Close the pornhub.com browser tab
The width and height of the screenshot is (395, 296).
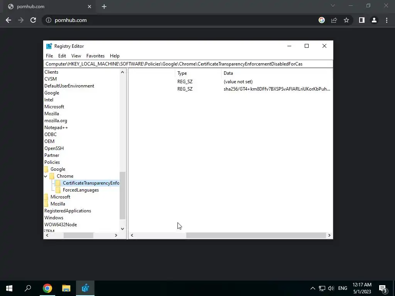pyautogui.click(x=89, y=7)
